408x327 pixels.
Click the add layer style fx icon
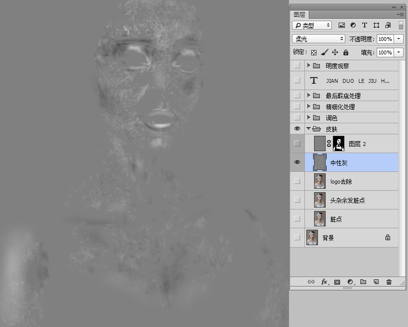coord(325,282)
